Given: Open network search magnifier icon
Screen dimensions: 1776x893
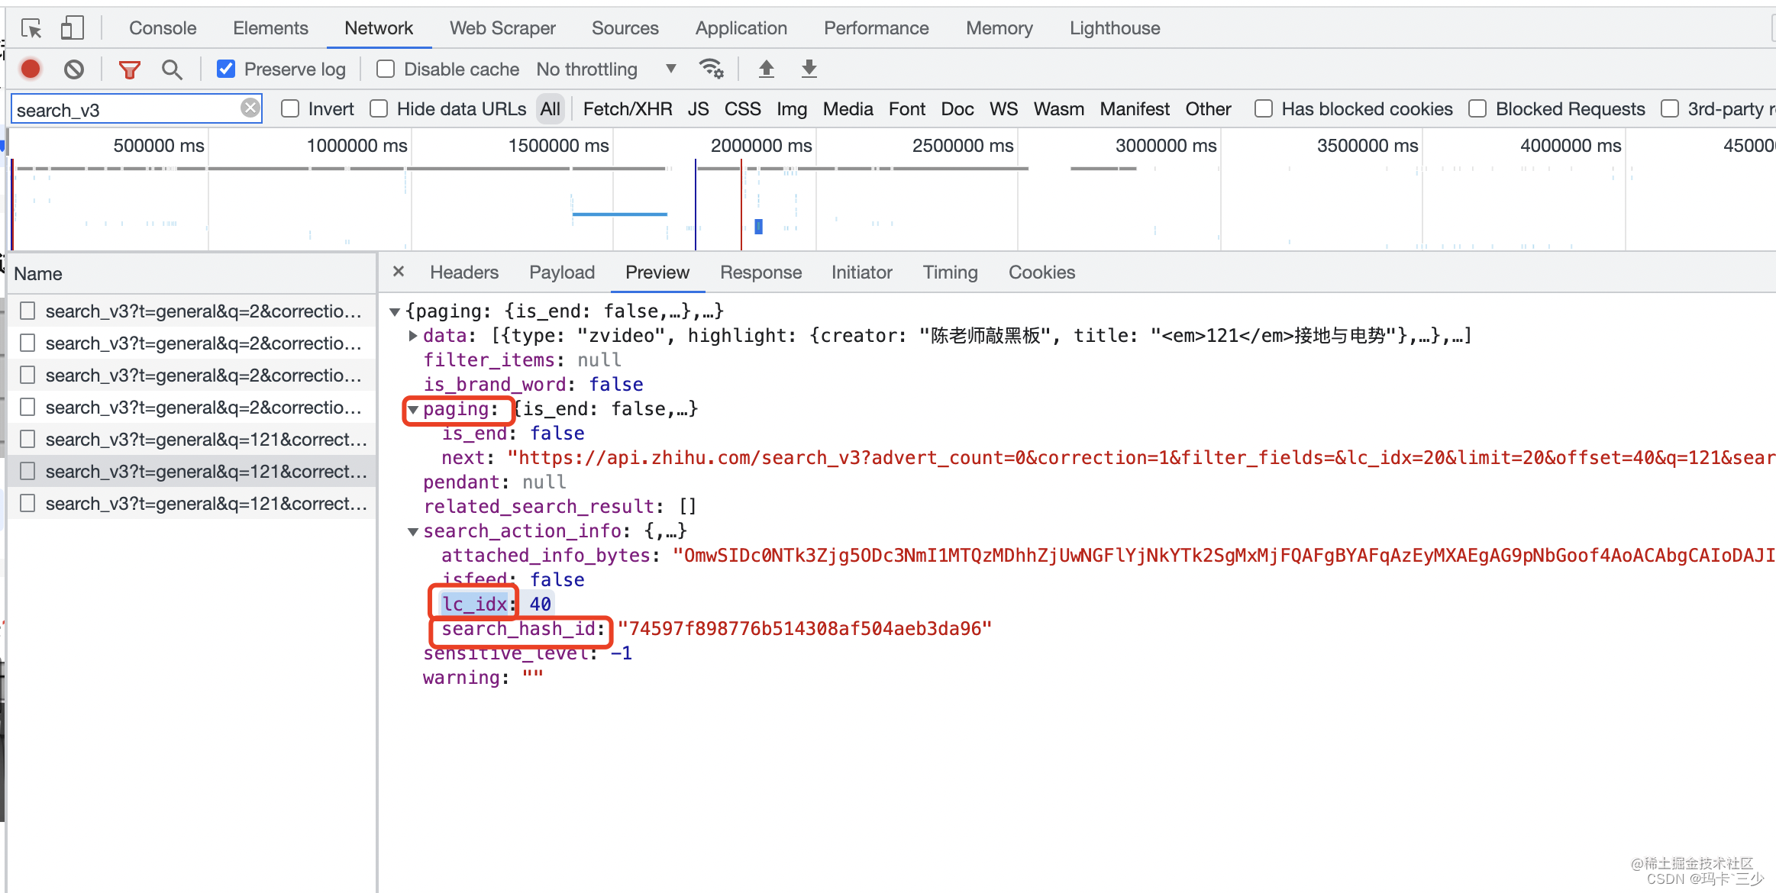Looking at the screenshot, I should [172, 69].
